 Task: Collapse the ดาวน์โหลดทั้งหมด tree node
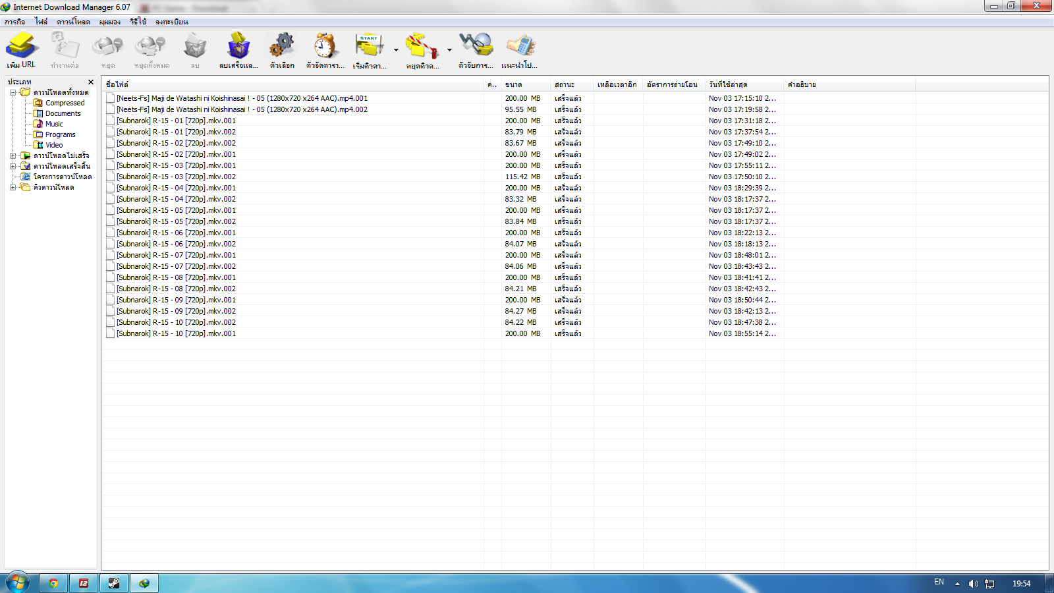13,92
